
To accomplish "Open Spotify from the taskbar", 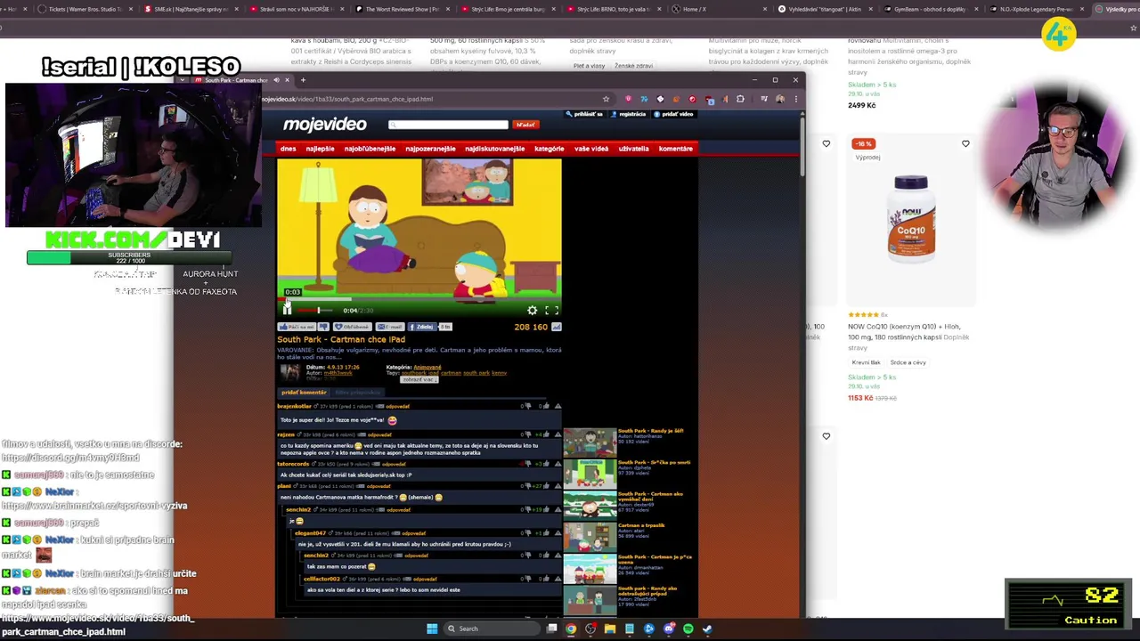I will [x=688, y=629].
